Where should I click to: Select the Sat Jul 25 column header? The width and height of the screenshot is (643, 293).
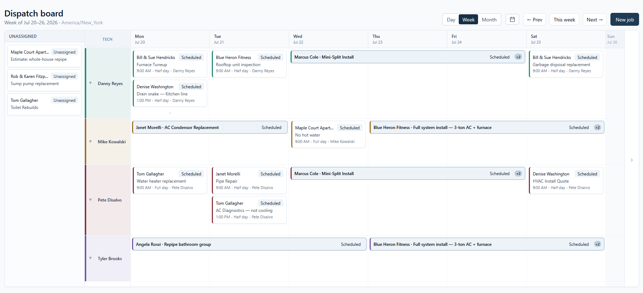pos(566,39)
